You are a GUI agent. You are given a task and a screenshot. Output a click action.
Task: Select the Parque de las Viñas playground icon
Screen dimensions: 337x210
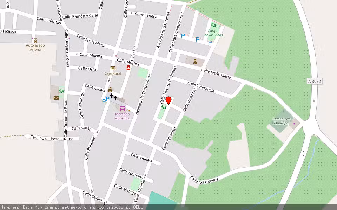pos(213,25)
